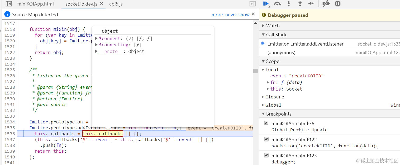Select Emitter.on.Emitter.addEventListener call frame
Image resolution: width=400 pixels, height=165 pixels.
[x=305, y=44]
